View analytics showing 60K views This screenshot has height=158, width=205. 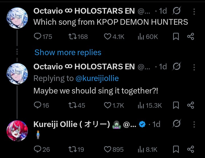point(141,36)
